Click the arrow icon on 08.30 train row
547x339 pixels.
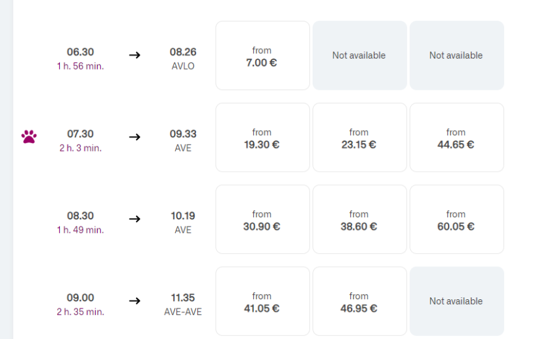point(135,219)
